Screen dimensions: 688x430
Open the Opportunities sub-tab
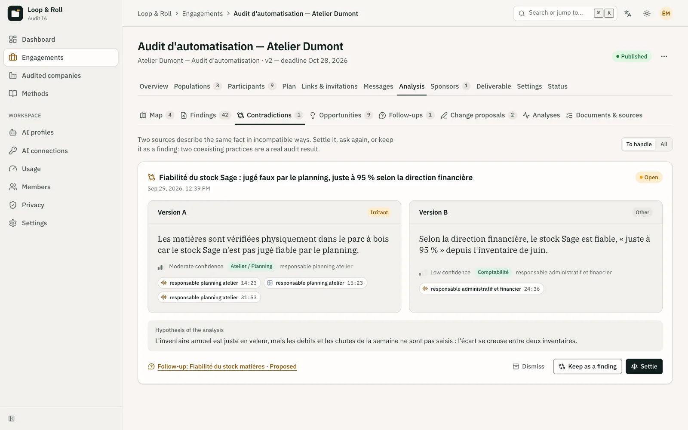pos(341,115)
